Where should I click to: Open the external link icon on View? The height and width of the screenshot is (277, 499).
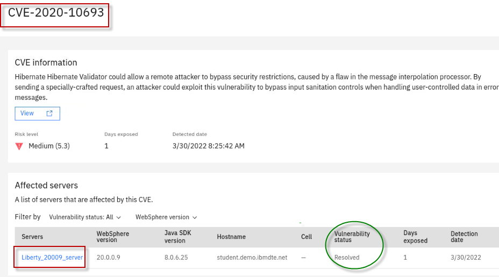click(49, 113)
